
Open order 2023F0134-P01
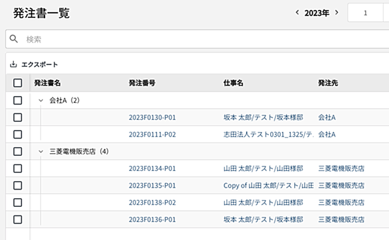[152, 168]
